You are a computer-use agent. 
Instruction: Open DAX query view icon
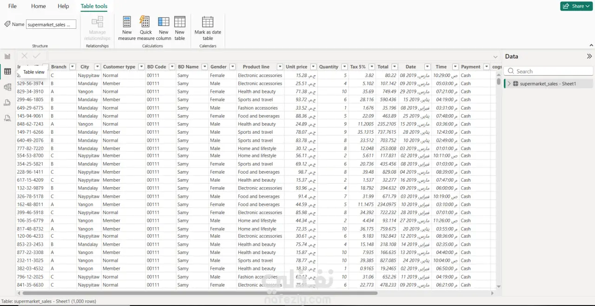pos(7,103)
